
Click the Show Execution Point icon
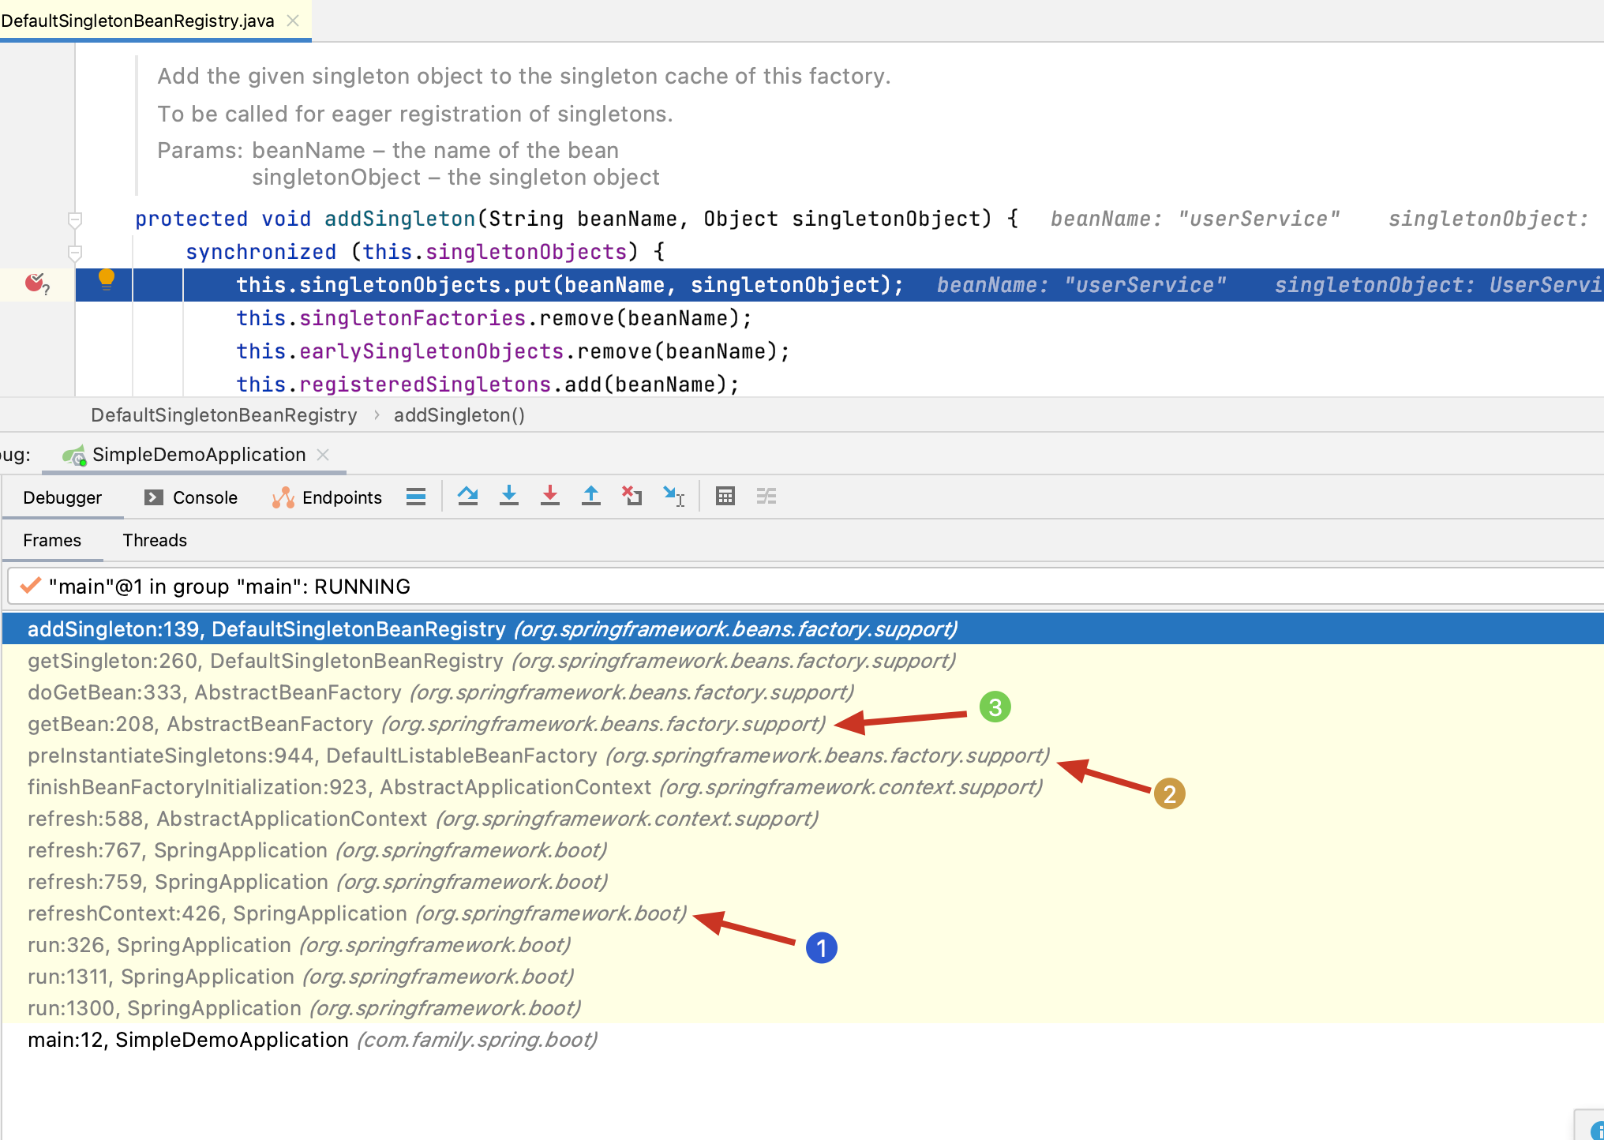pos(416,497)
